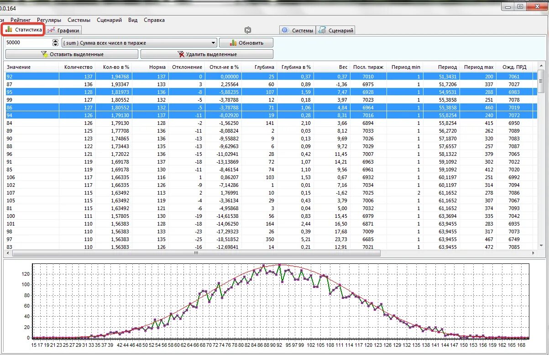The height and width of the screenshot is (355, 549).
Task: Select the row with value 94
Action: [271, 115]
